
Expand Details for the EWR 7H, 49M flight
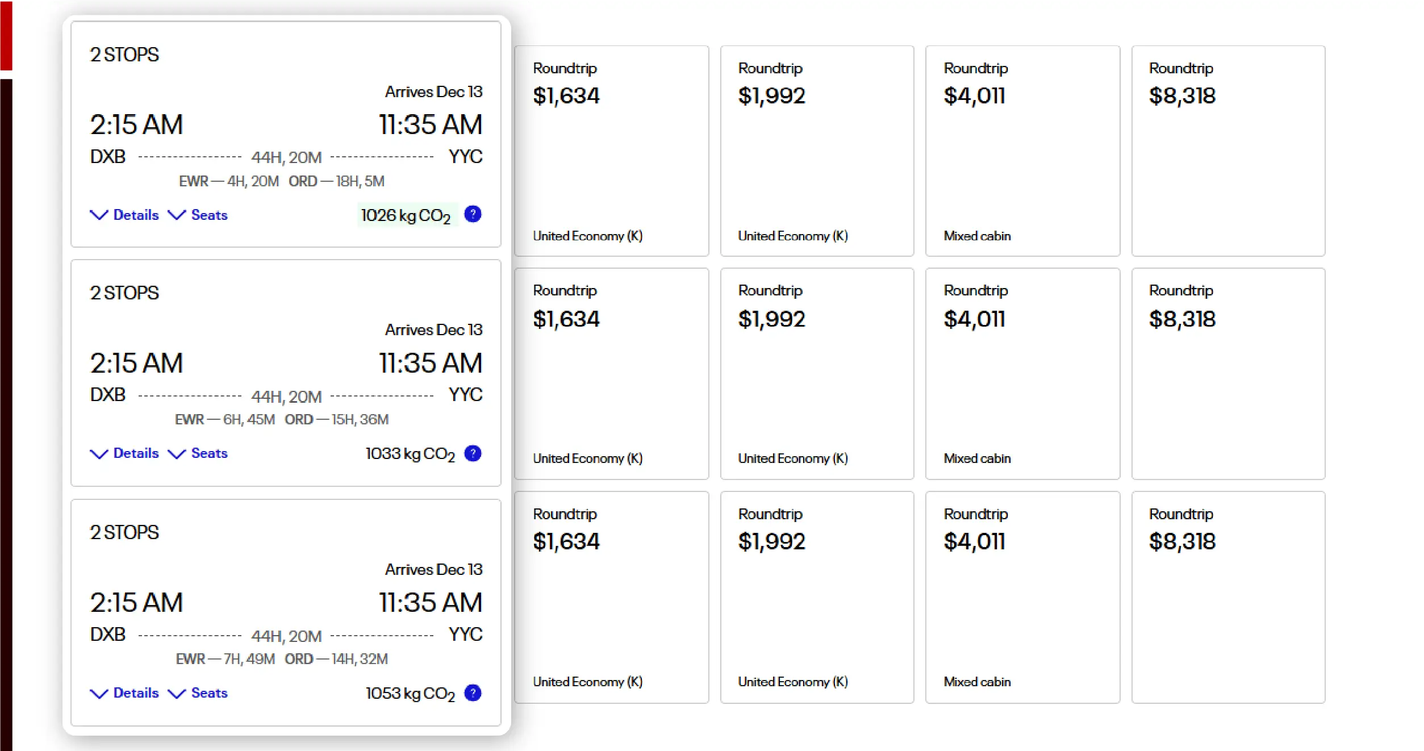tap(125, 693)
